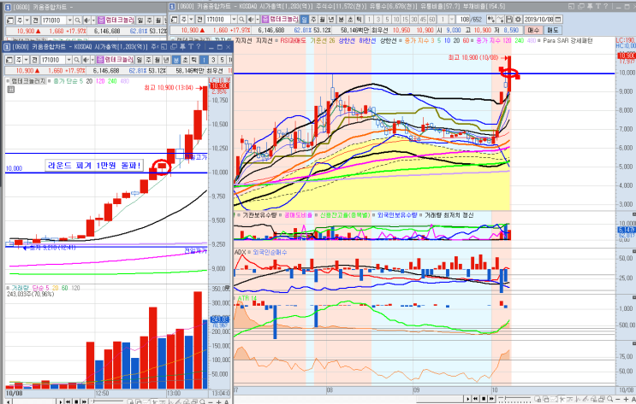Screen dimensions: 636x404
Task: Select 월 monthly period in right window
Action: (323, 20)
